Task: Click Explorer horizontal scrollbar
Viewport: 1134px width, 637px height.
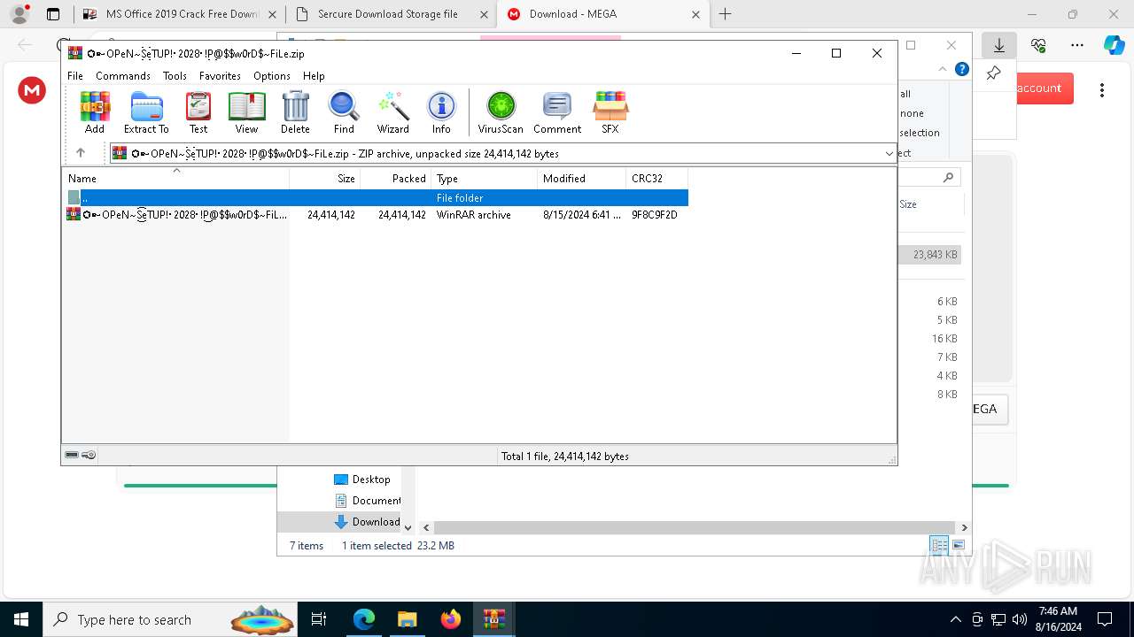Action: tap(695, 527)
